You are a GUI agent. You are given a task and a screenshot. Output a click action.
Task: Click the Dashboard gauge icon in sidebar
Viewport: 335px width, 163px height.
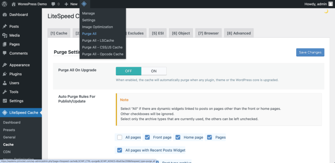click(x=5, y=15)
